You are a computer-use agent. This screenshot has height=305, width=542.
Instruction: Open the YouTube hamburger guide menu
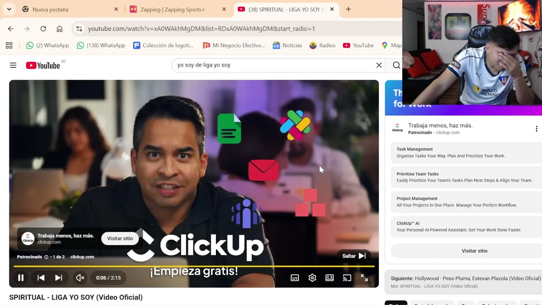click(13, 65)
